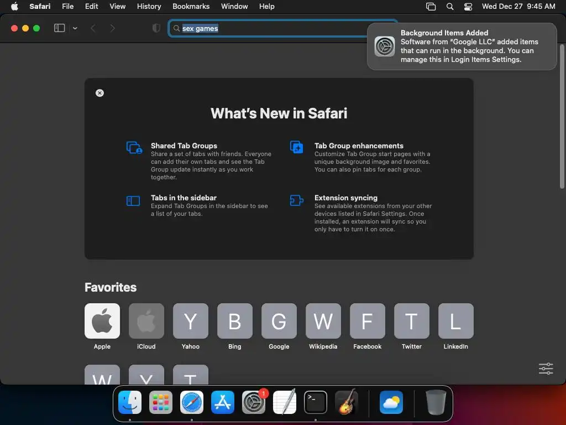This screenshot has height=425, width=566.
Task: Open Weather app from the Dock
Action: 391,402
